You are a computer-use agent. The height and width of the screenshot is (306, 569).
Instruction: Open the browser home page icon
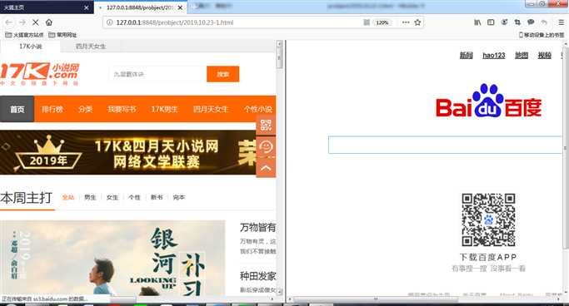click(49, 22)
